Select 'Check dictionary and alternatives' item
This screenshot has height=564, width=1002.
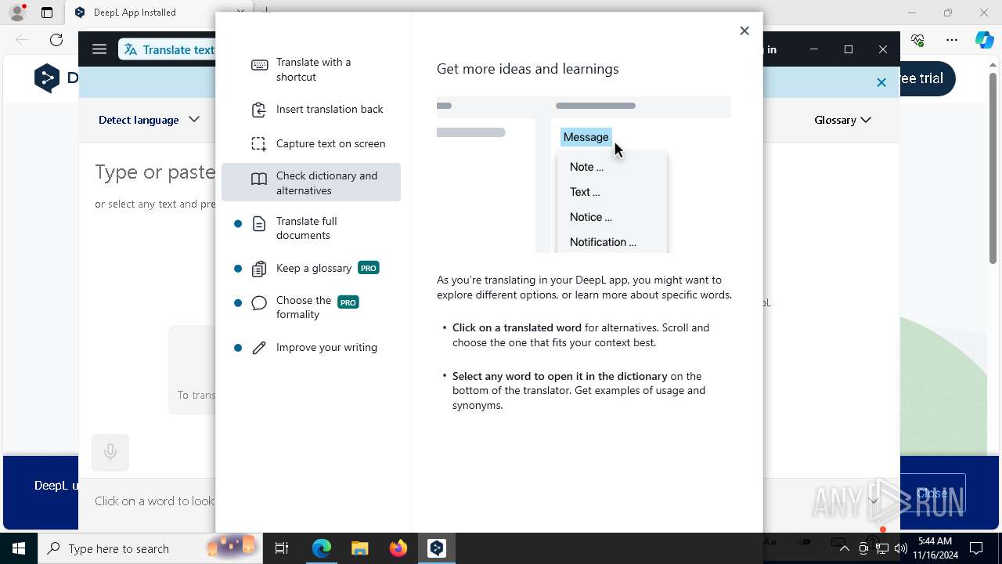point(311,183)
